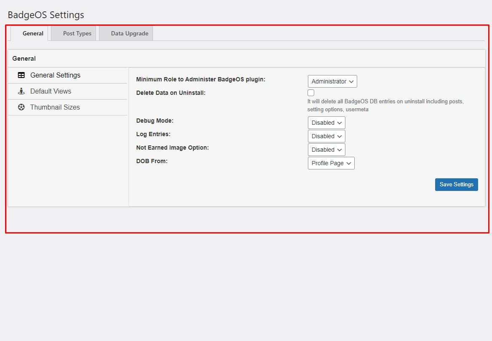Click the Thumbnail Sizes circular icon
Screen dimensions: 492x341
pyautogui.click(x=21, y=107)
